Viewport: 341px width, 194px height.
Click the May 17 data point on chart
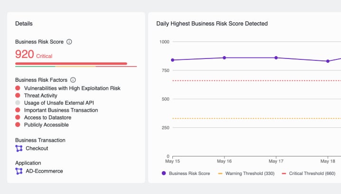(x=276, y=58)
